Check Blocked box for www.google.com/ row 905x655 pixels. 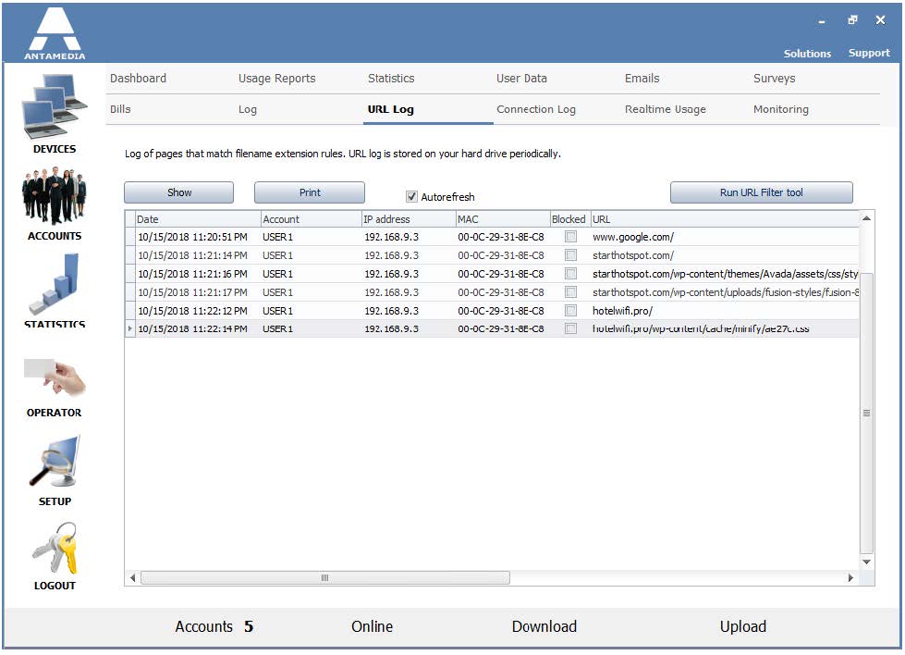pyautogui.click(x=570, y=237)
